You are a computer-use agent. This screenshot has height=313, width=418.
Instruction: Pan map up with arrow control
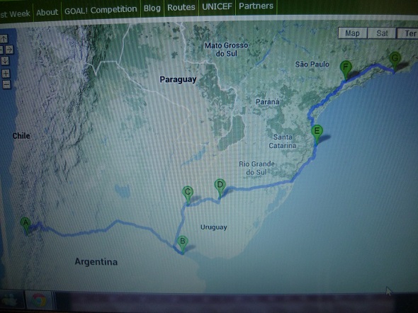pos(4,39)
